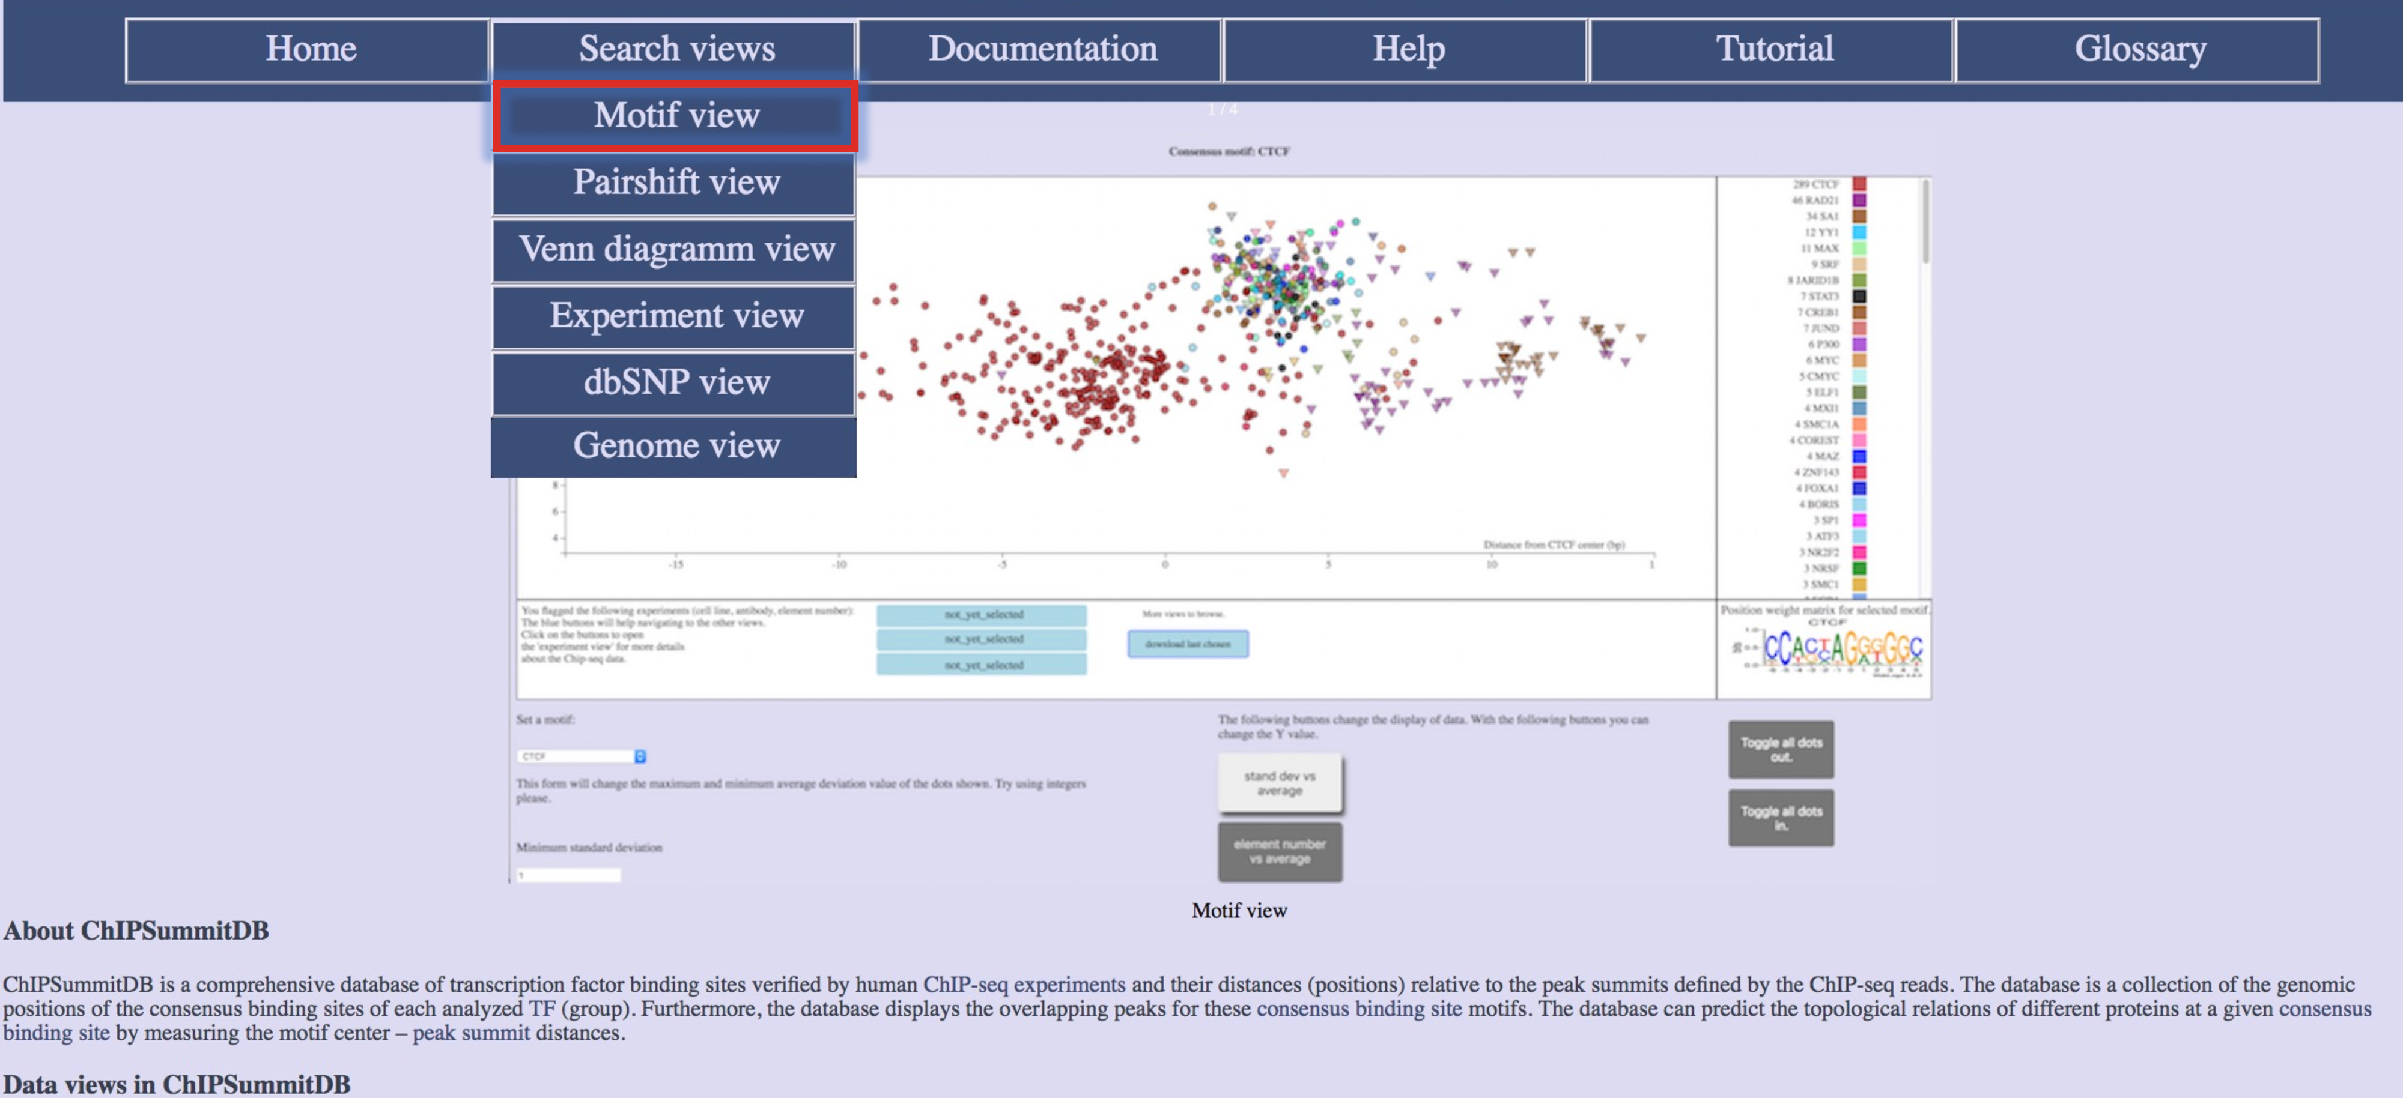Choose Motif view from the dropdown menu
The width and height of the screenshot is (2403, 1098).
click(x=676, y=116)
